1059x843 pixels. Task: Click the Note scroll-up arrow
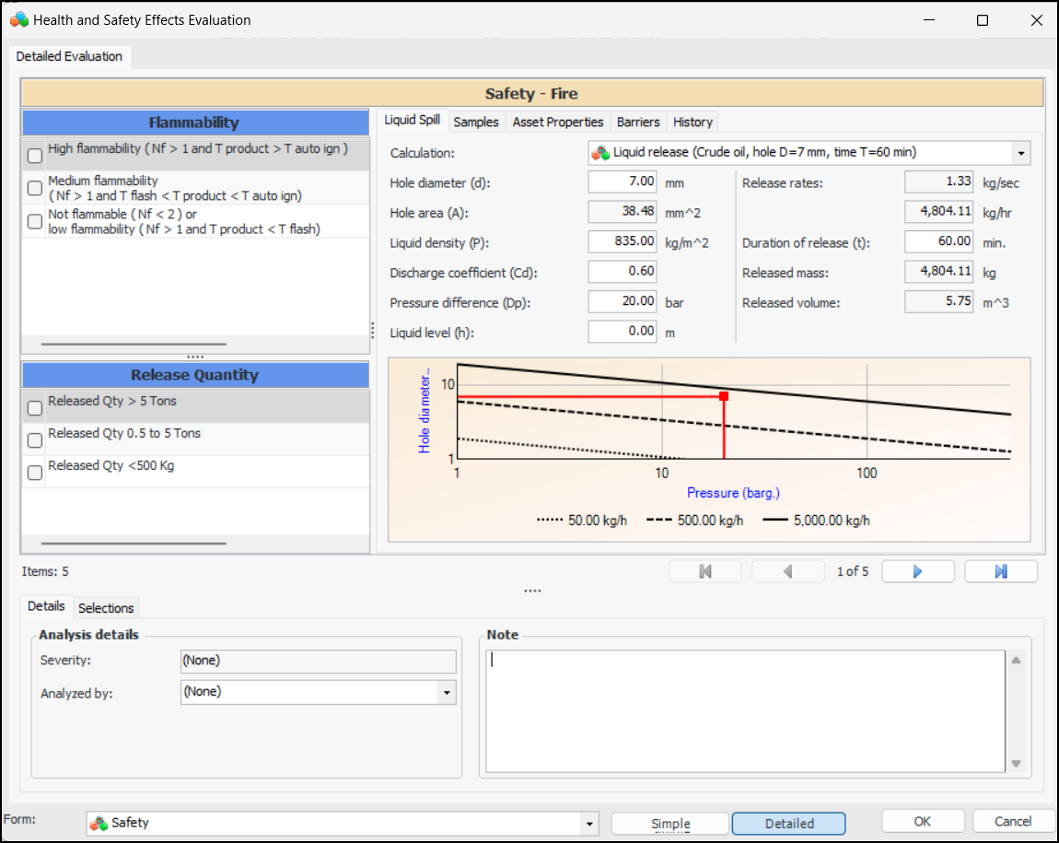coord(1017,661)
